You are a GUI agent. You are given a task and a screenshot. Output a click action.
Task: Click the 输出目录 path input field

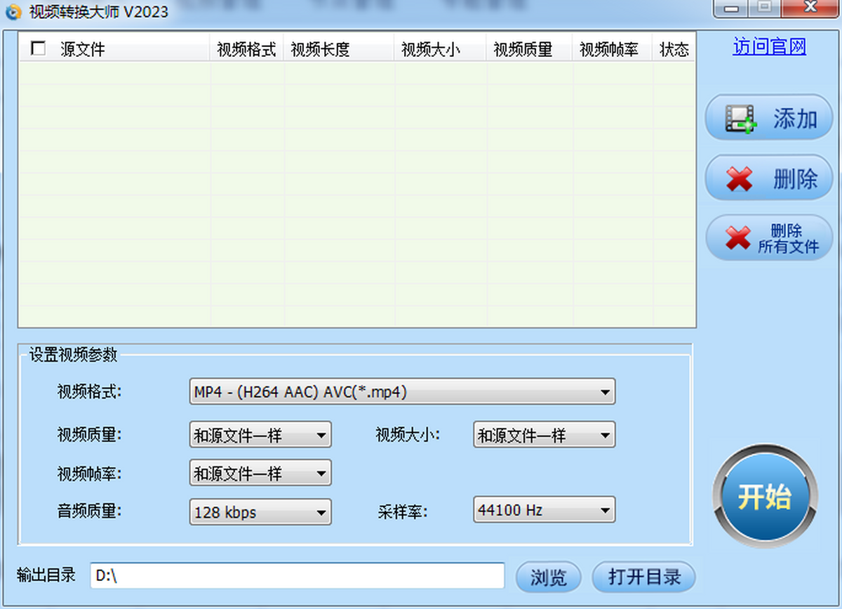[x=298, y=576]
